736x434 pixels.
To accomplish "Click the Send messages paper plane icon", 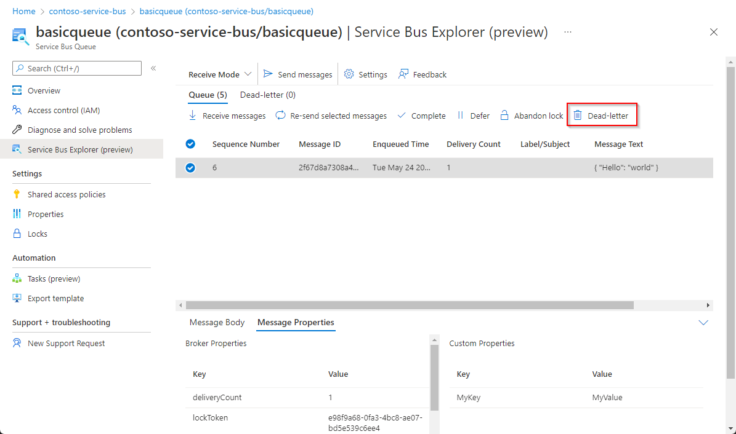I will pyautogui.click(x=268, y=74).
